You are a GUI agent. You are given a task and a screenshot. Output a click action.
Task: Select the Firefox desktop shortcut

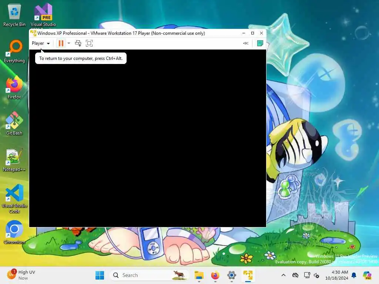[x=14, y=88]
